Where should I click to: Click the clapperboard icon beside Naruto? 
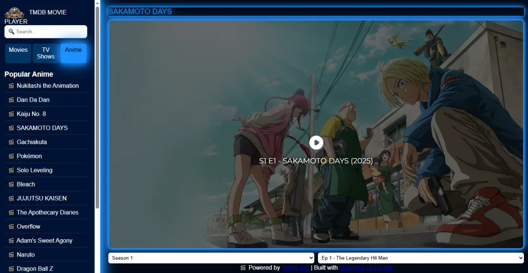pos(12,254)
